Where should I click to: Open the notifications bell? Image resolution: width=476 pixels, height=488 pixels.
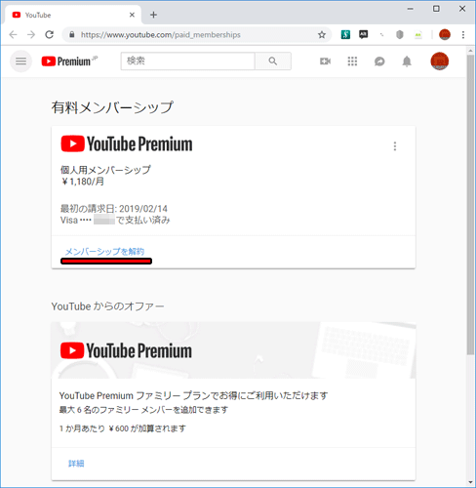click(407, 61)
